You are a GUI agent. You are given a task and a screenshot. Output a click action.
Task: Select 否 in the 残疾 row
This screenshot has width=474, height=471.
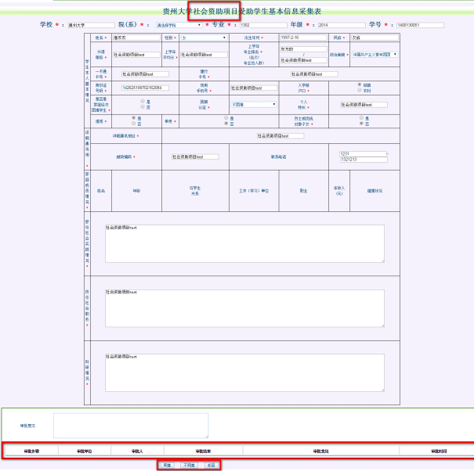click(134, 123)
